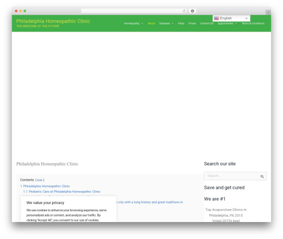Open the Appointment menu item
Viewport: 283px width, 239px height.
pos(225,24)
